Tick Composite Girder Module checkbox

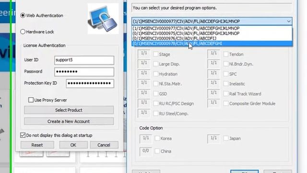coord(226,103)
